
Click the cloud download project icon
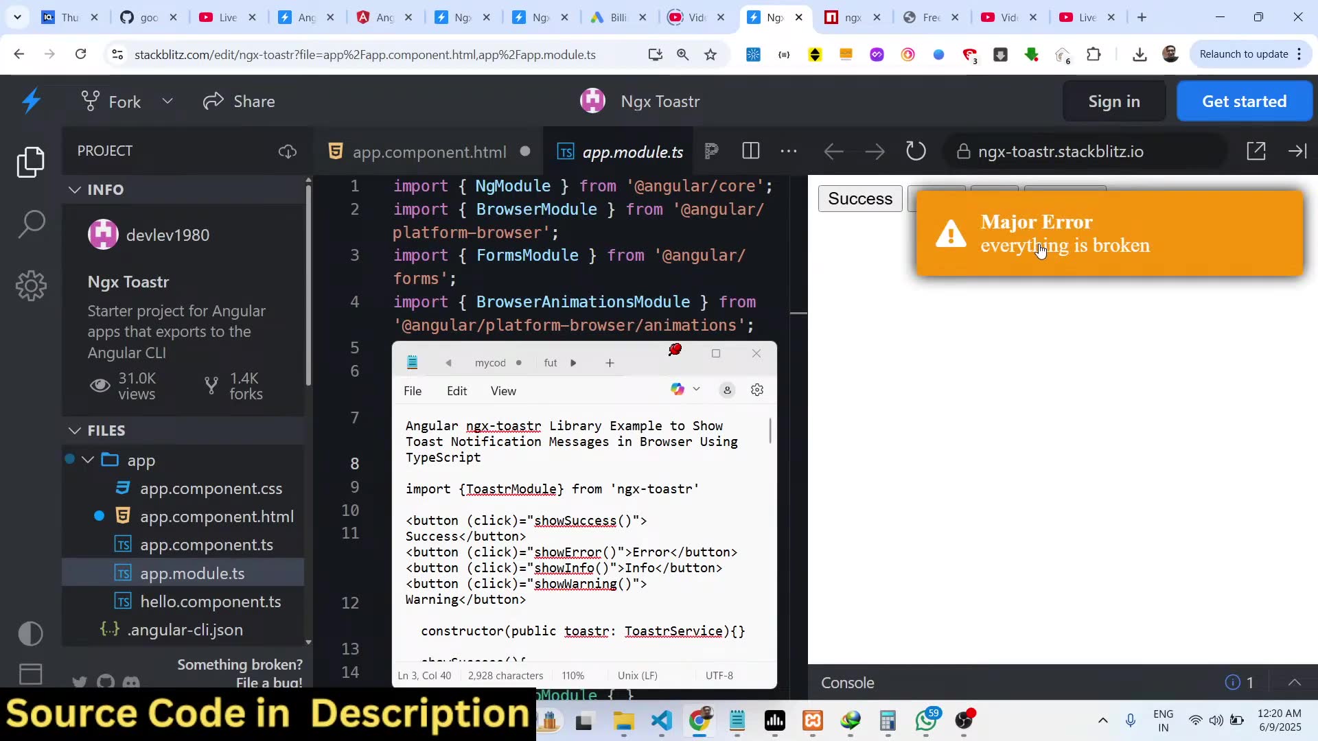288,151
